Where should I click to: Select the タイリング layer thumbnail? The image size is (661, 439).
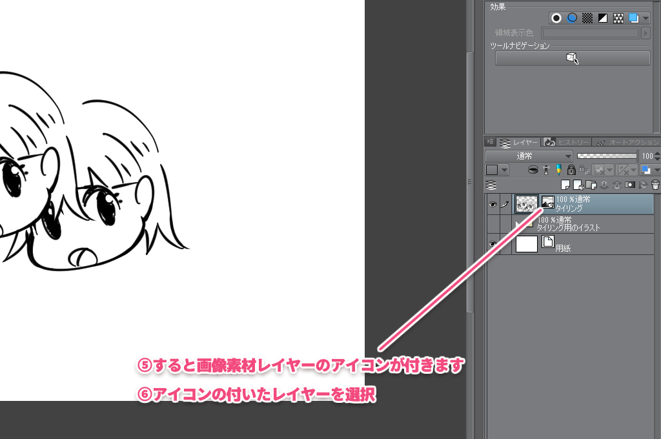[527, 205]
